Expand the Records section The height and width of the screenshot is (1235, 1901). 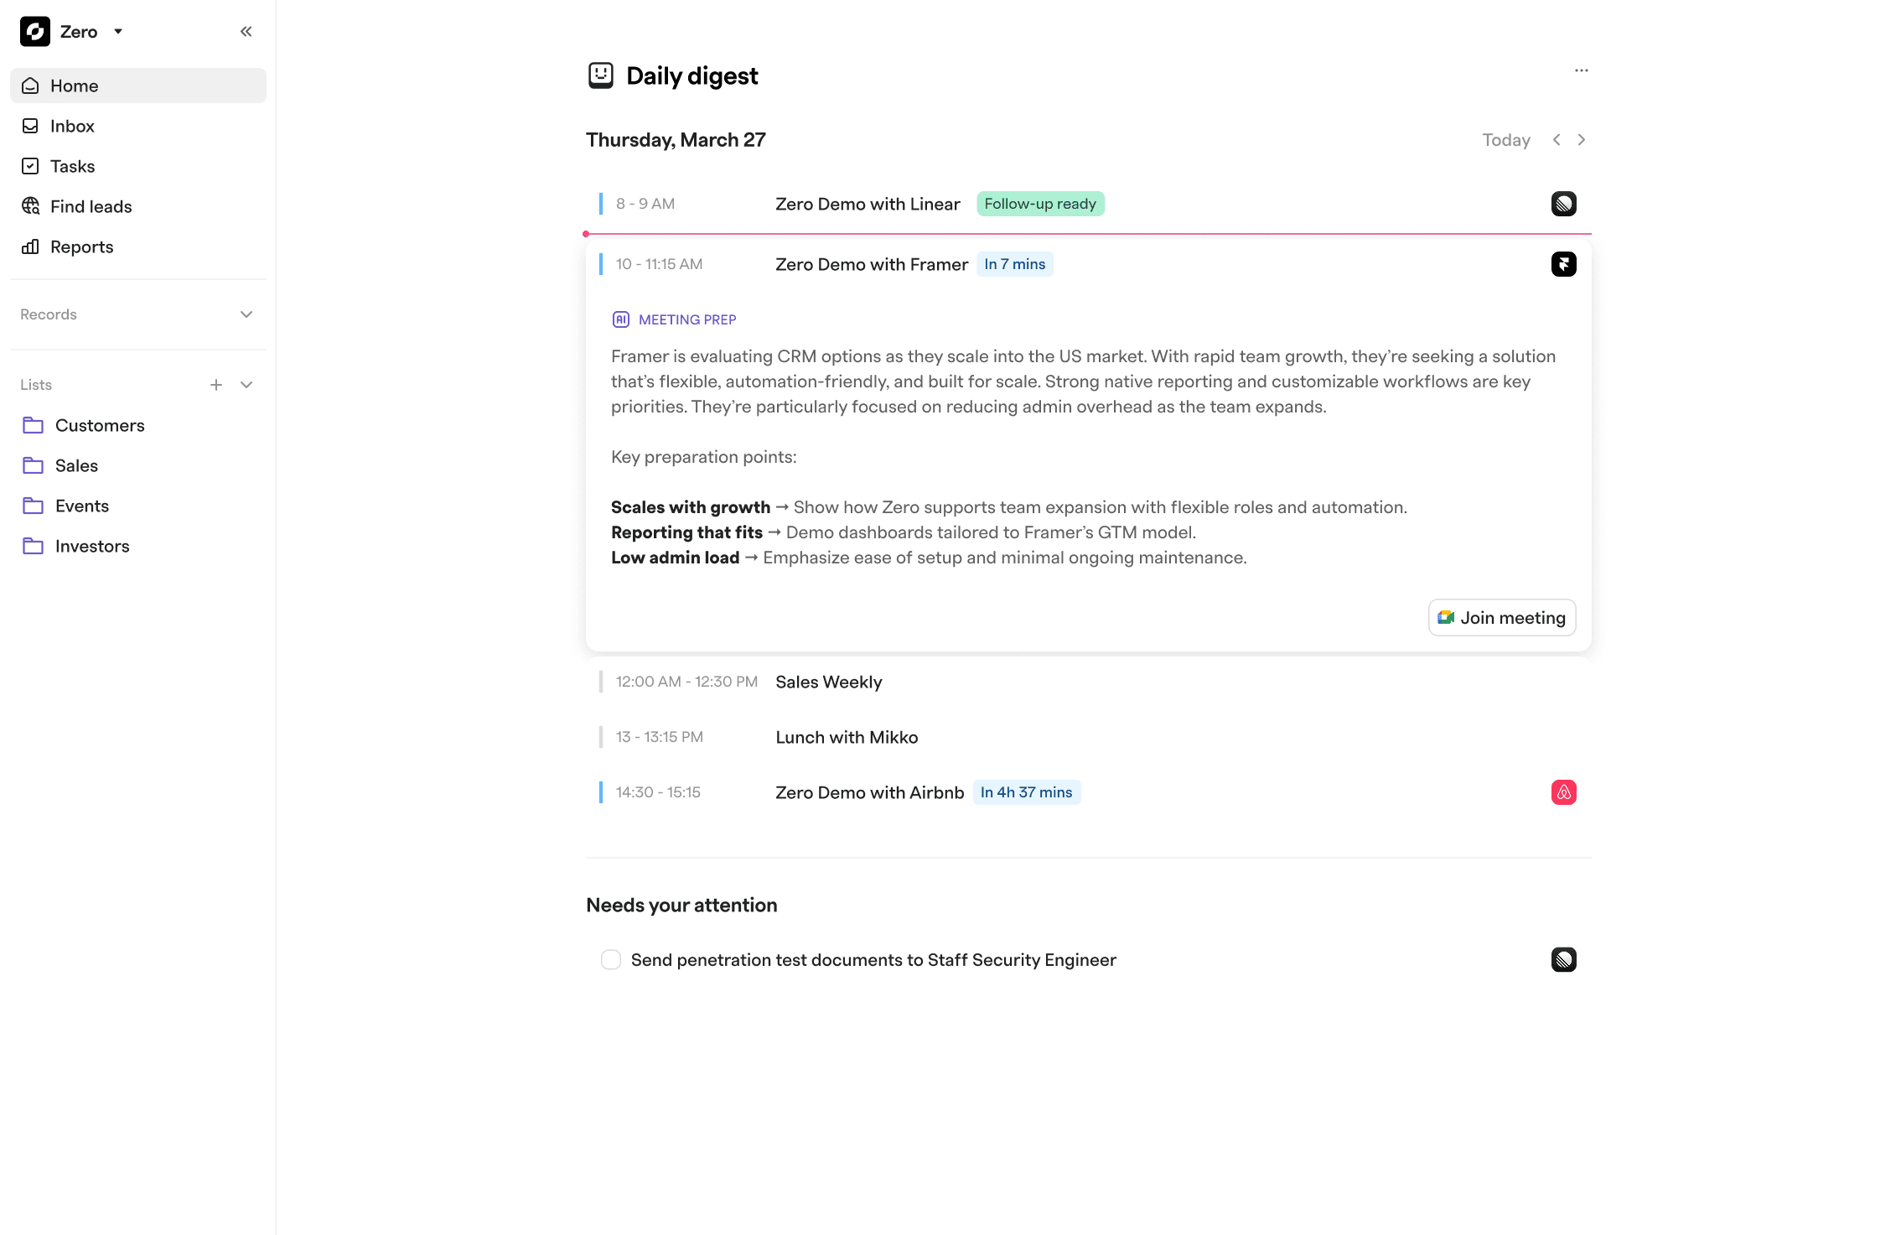246,314
